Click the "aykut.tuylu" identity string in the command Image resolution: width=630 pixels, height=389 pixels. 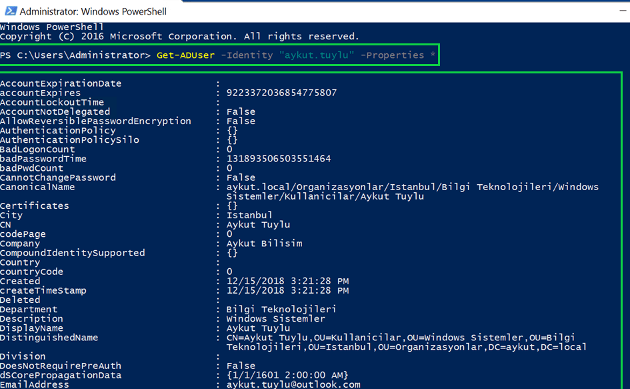coord(317,55)
